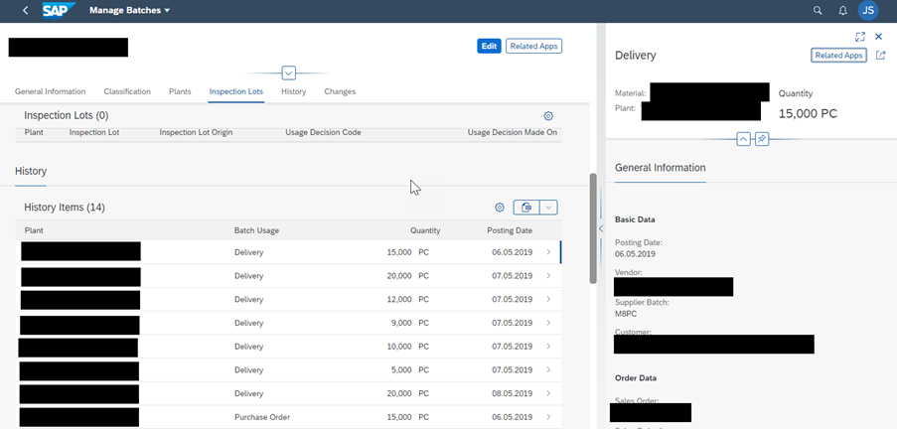The image size is (897, 429).
Task: Export History Items to spreadsheet
Action: pyautogui.click(x=526, y=208)
